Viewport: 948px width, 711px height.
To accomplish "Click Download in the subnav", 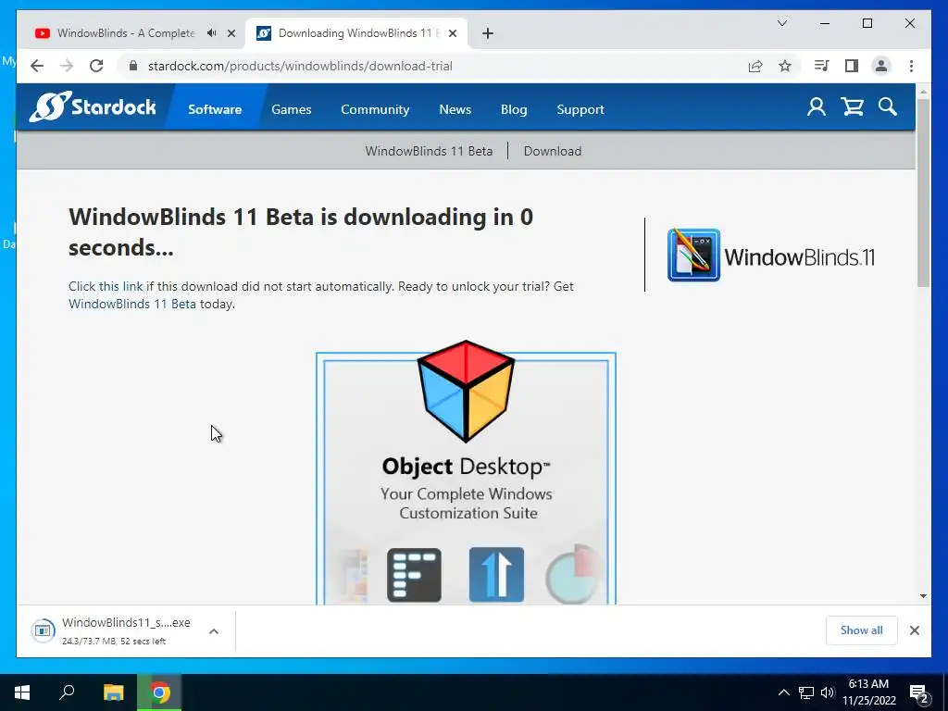I will [x=553, y=151].
